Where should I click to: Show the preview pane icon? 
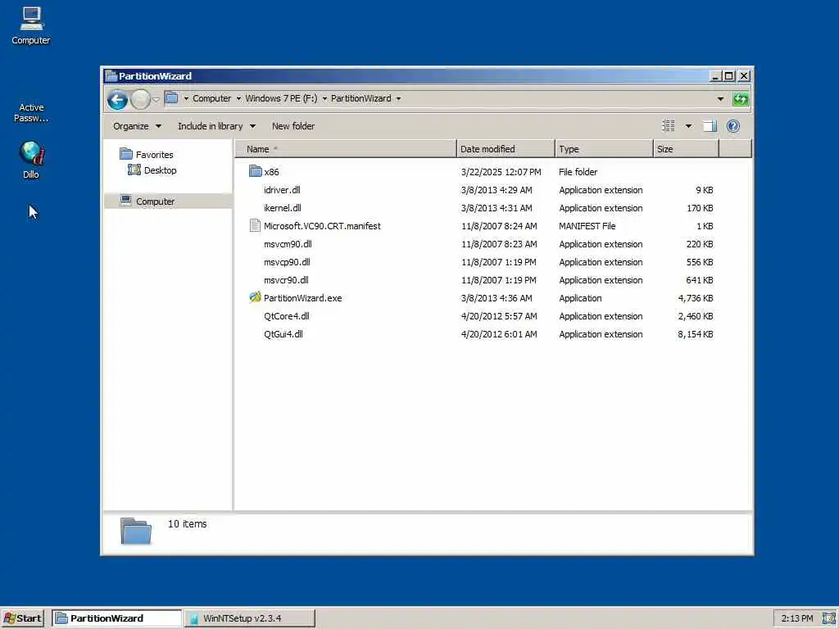[710, 126]
